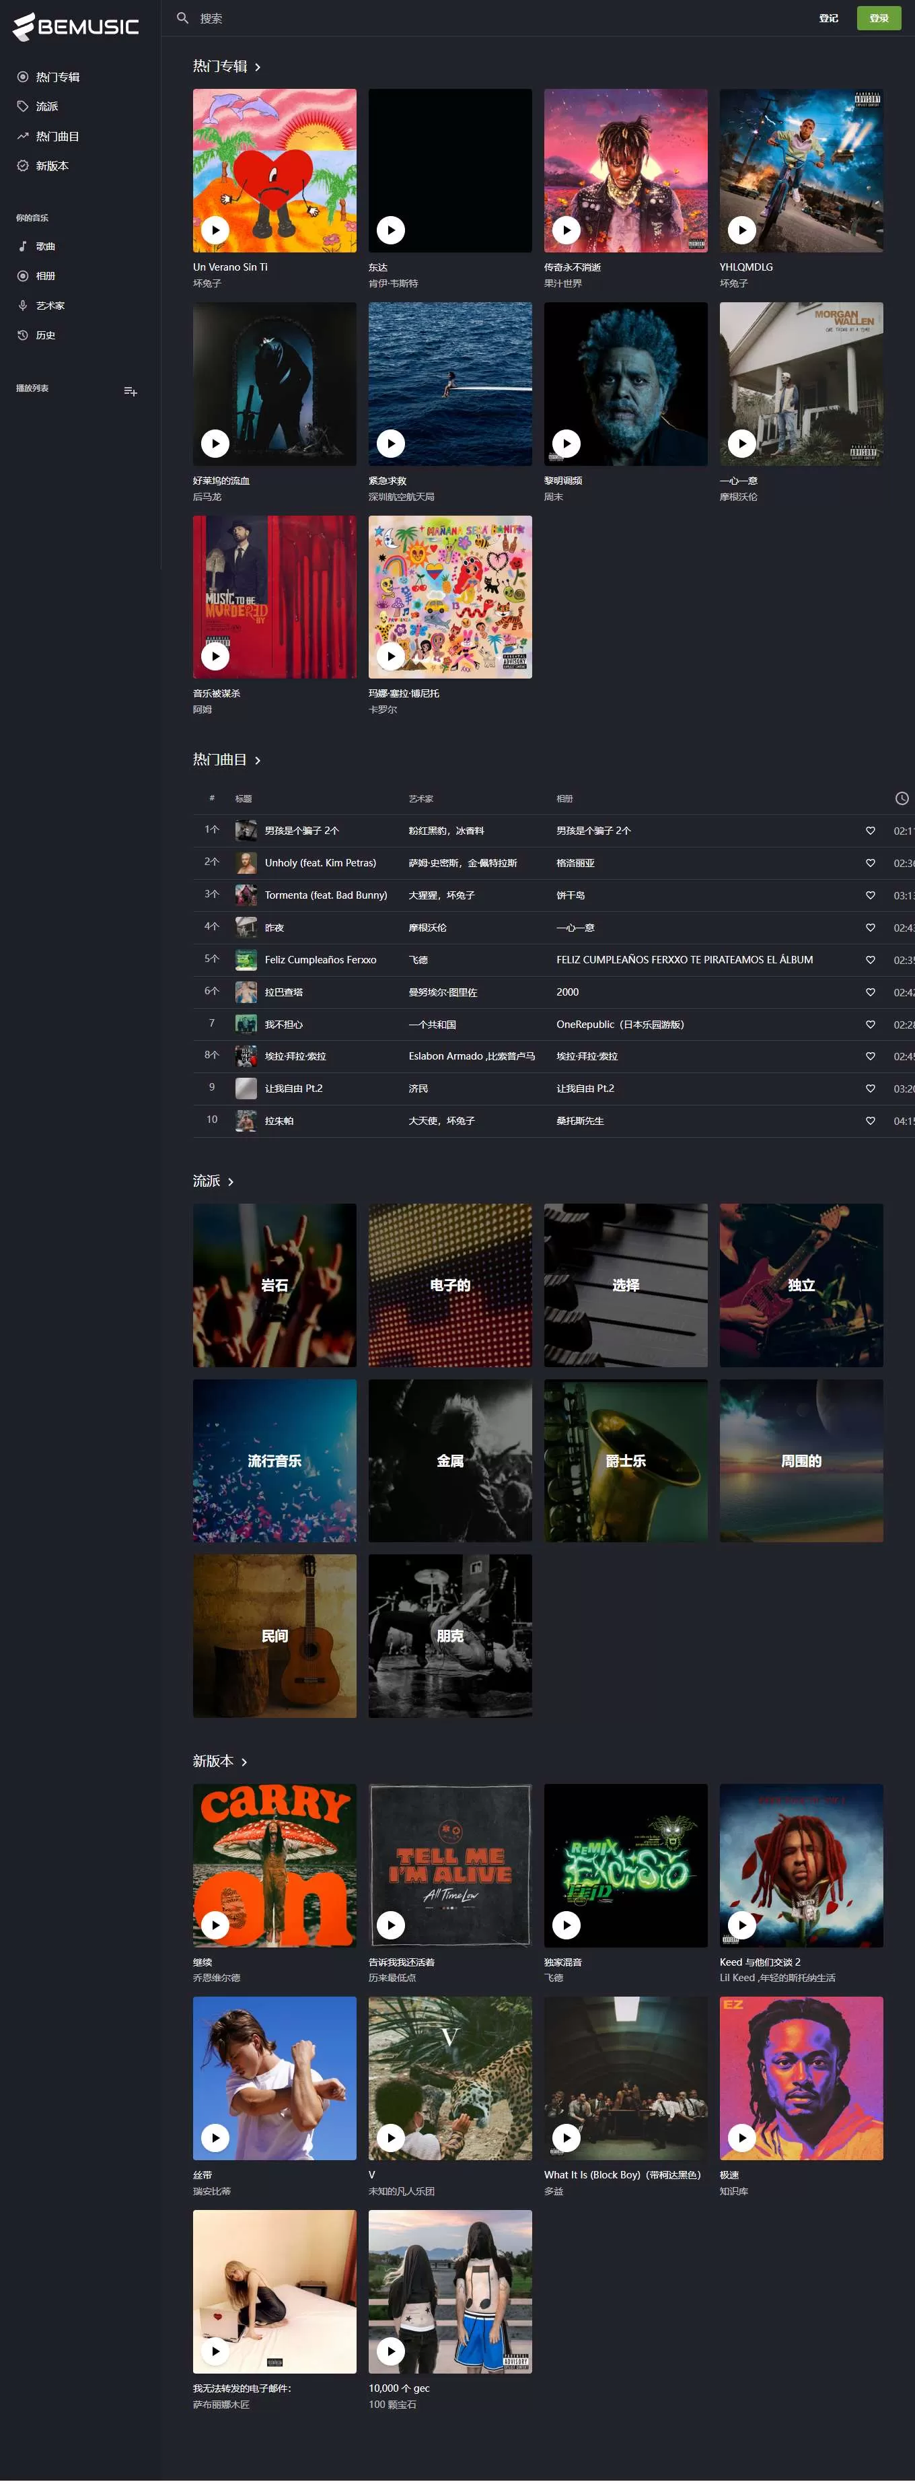Image resolution: width=915 pixels, height=2484 pixels.
Task: Play the Keed 与他们交谈 2 release
Action: pyautogui.click(x=741, y=1925)
